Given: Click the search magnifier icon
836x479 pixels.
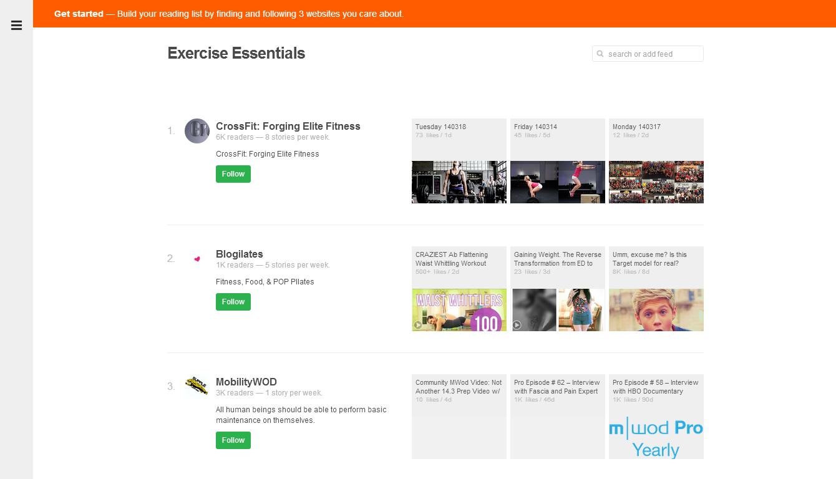Looking at the screenshot, I should point(600,54).
